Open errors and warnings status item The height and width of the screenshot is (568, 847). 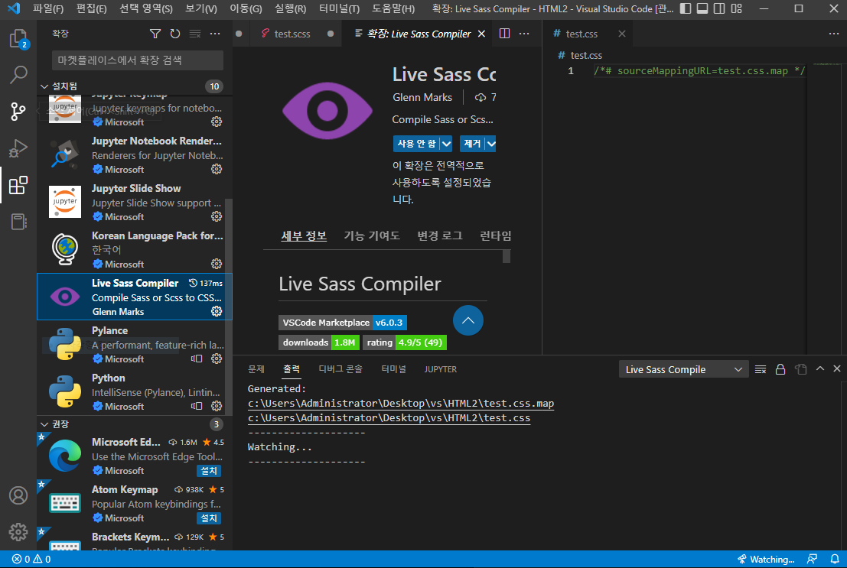31,560
